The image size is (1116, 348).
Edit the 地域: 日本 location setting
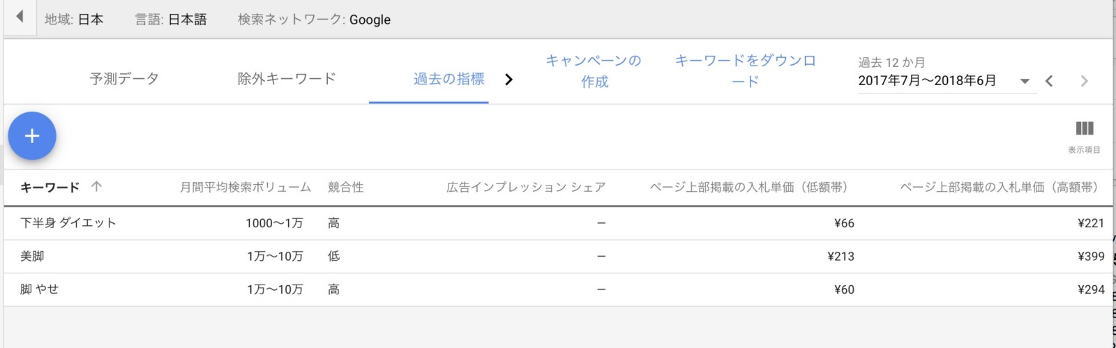[x=74, y=20]
